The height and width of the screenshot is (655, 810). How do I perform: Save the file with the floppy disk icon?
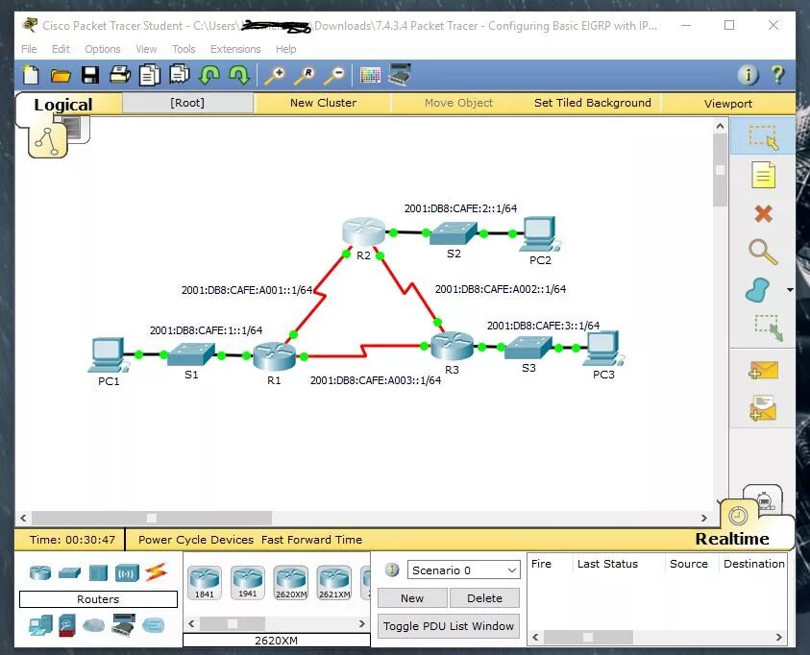tap(90, 75)
